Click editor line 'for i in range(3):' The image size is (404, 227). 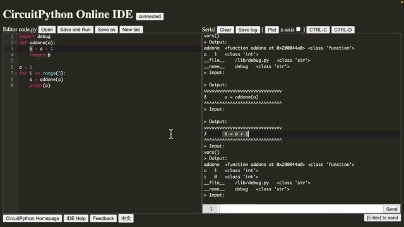tap(42, 73)
